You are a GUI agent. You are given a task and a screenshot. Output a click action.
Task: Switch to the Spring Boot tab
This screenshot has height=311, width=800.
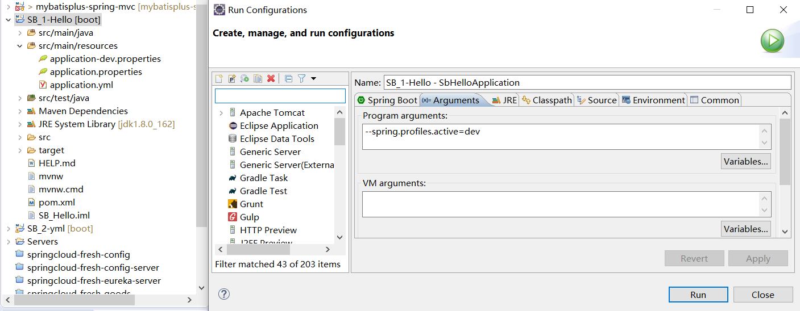[x=387, y=100]
